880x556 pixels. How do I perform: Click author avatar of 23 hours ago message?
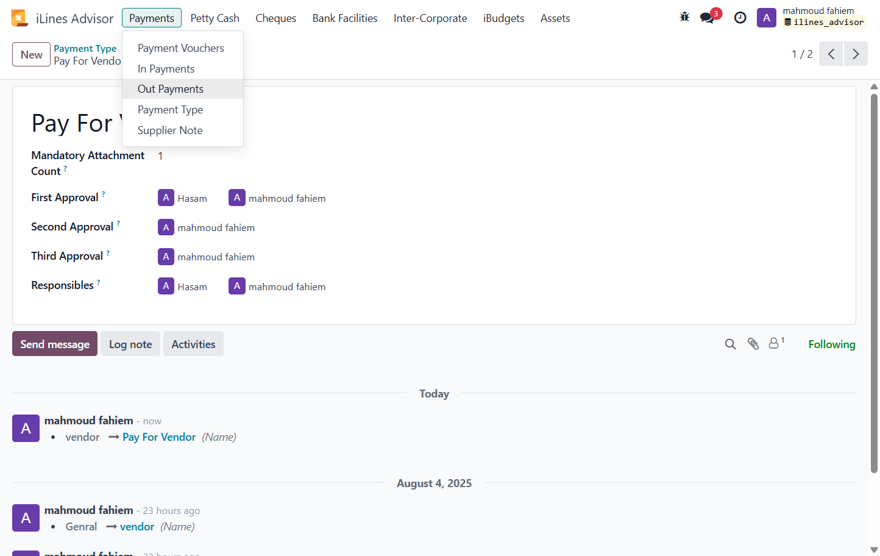[x=26, y=518]
